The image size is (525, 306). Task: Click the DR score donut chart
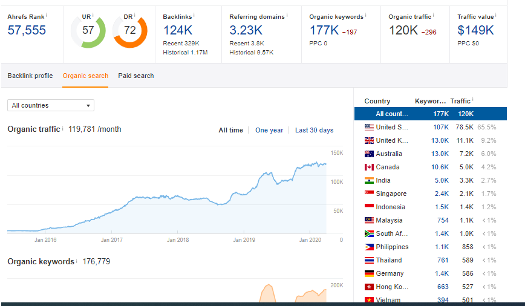130,30
